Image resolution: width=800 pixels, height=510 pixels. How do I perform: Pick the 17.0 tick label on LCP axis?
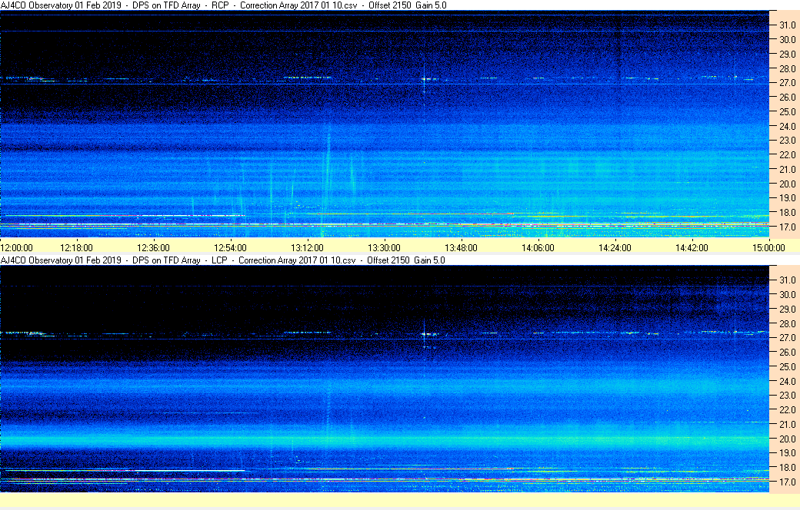click(x=787, y=482)
